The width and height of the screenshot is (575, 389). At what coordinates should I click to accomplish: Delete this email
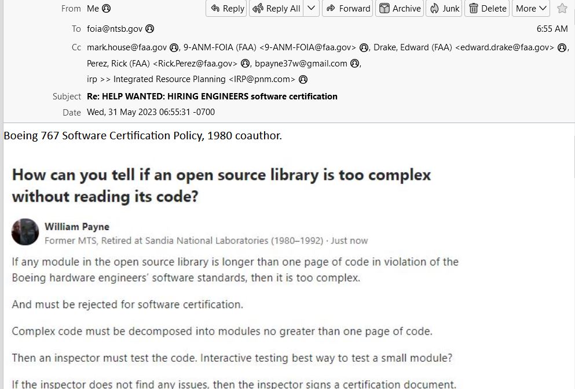point(488,9)
